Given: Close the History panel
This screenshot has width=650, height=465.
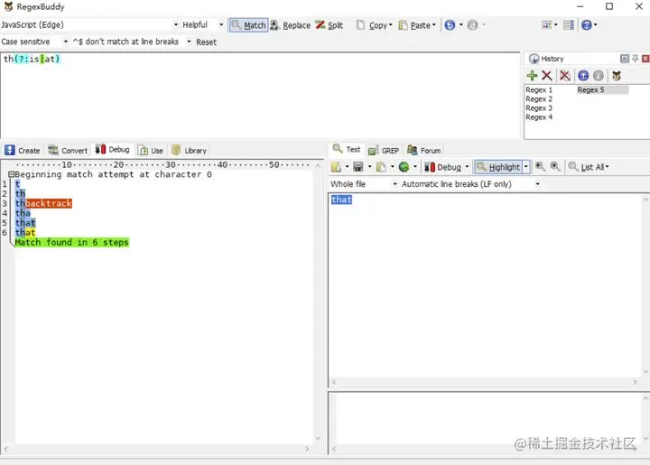Looking at the screenshot, I should (645, 59).
